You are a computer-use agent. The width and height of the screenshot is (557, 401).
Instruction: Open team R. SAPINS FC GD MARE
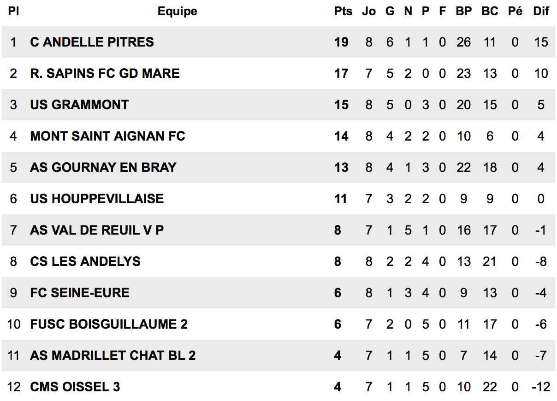click(x=105, y=73)
